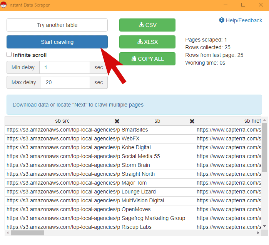Select the Major Tom cell
The image size is (269, 245).
point(157,183)
